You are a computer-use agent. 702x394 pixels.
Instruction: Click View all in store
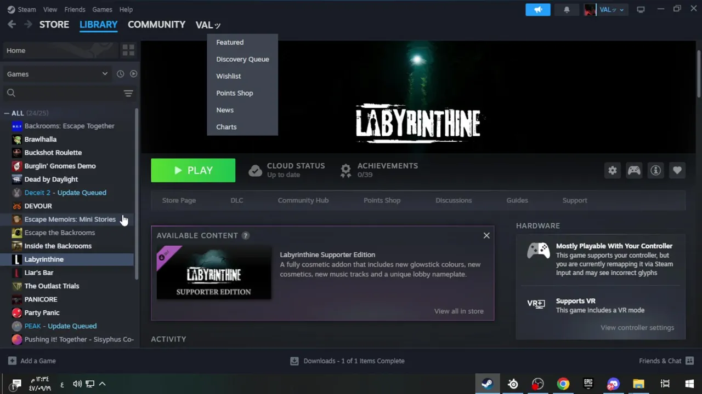[x=458, y=311]
